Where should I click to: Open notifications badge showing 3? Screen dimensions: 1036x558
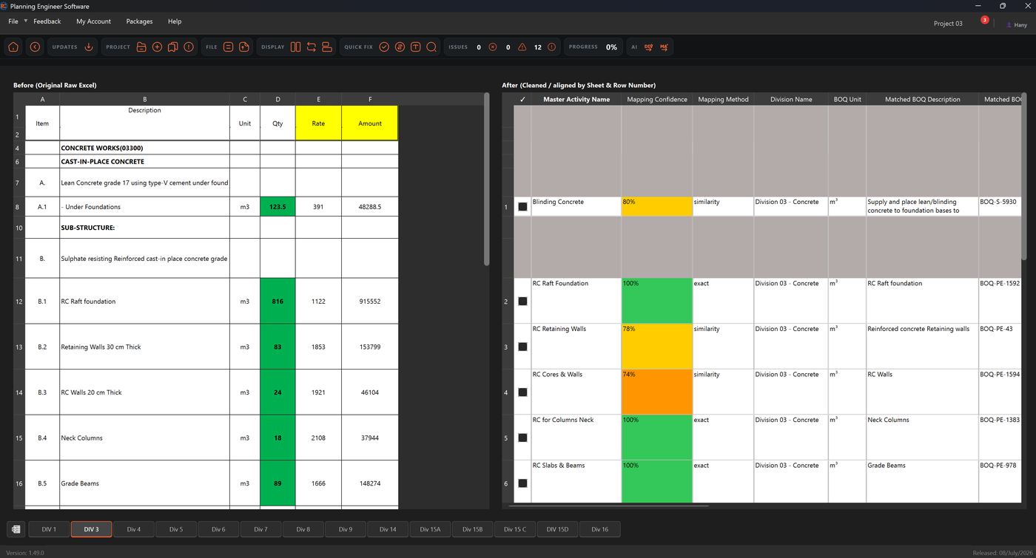984,20
